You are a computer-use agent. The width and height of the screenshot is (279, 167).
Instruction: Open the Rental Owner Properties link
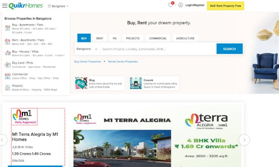(123, 62)
